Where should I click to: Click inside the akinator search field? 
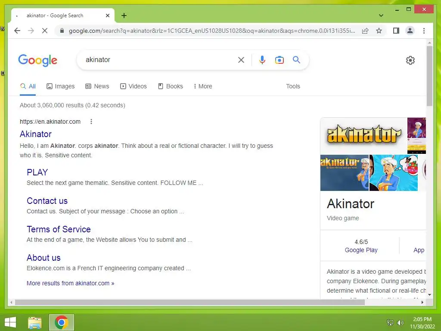tap(160, 59)
